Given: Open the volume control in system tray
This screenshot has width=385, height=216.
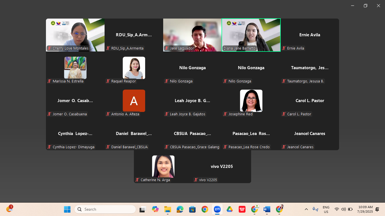Looking at the screenshot, I should (343, 209).
